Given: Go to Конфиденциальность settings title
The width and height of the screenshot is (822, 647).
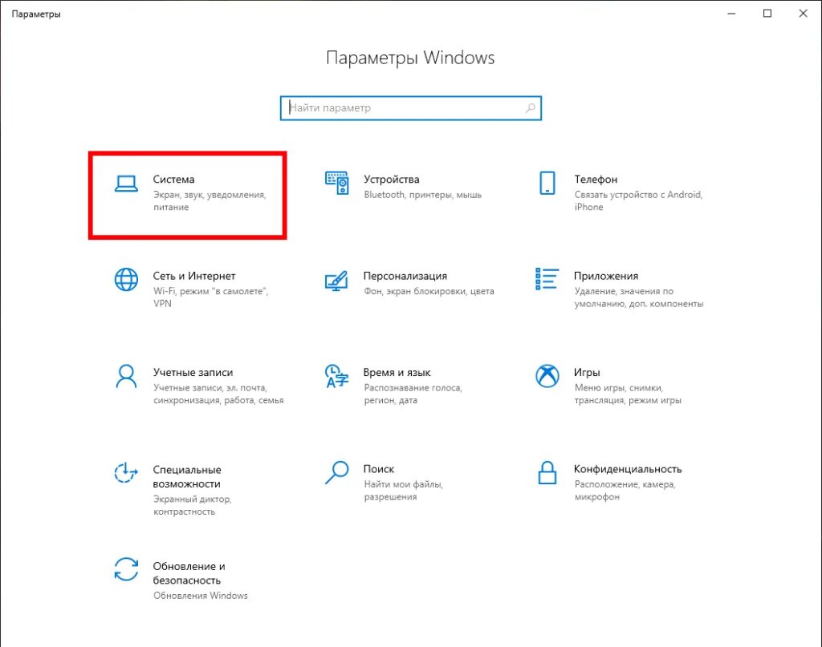Looking at the screenshot, I should 628,469.
